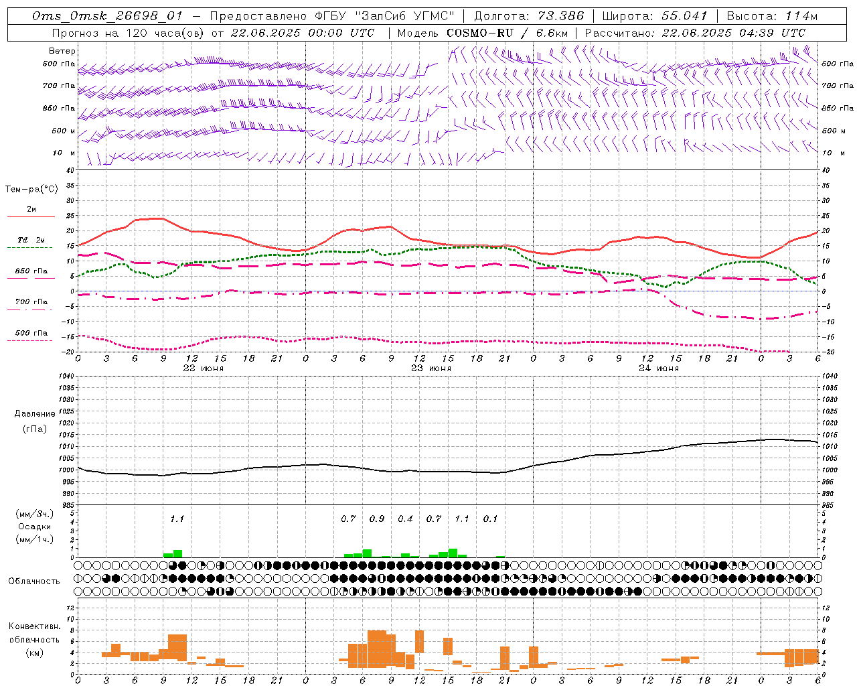Click the forecast start time "22.06.2025 00:00 UTC"

click(x=303, y=33)
